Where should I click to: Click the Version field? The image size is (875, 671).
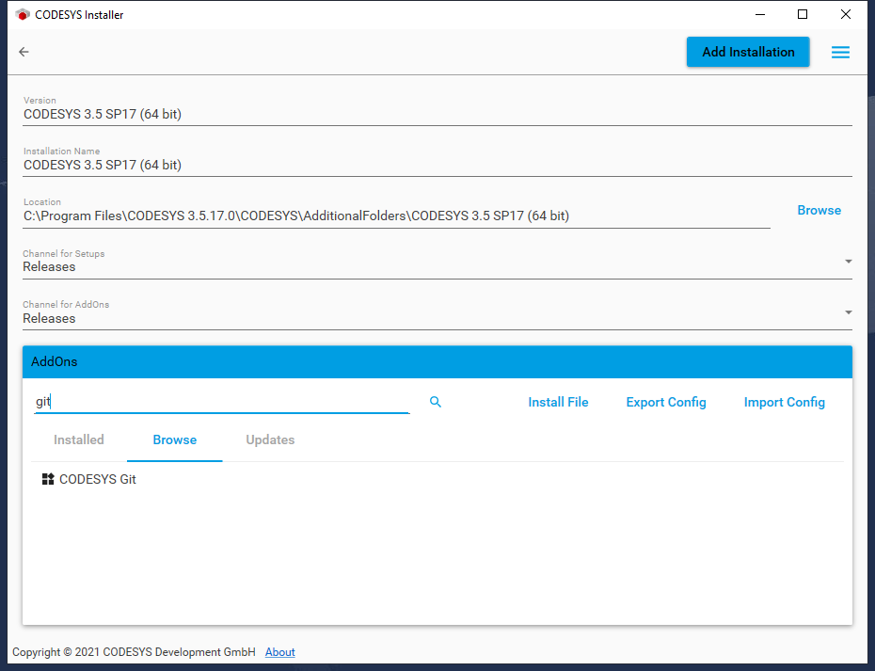(x=437, y=110)
